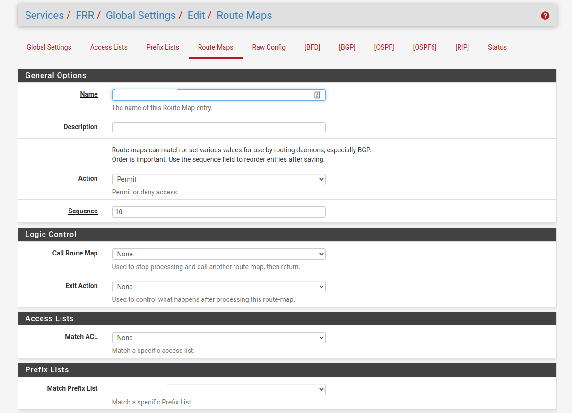This screenshot has height=413, width=572.
Task: Click the underlined Name field label
Action: tap(89, 94)
